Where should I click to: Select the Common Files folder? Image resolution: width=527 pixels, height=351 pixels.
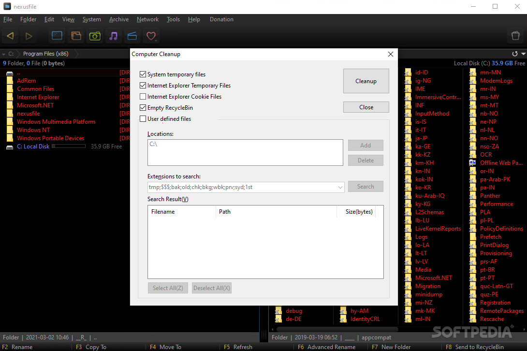(x=36, y=89)
